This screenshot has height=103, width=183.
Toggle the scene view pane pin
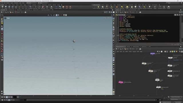[105, 12]
